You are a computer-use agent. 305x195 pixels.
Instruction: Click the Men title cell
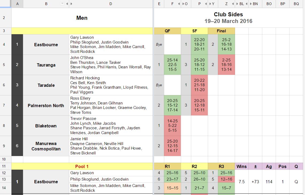(x=82, y=18)
